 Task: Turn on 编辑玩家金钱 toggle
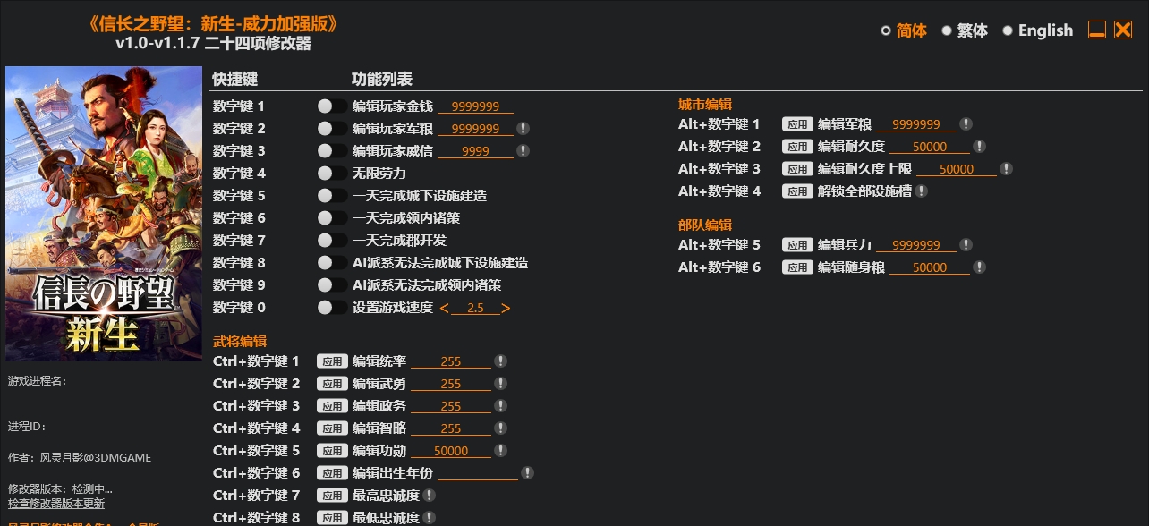click(332, 106)
